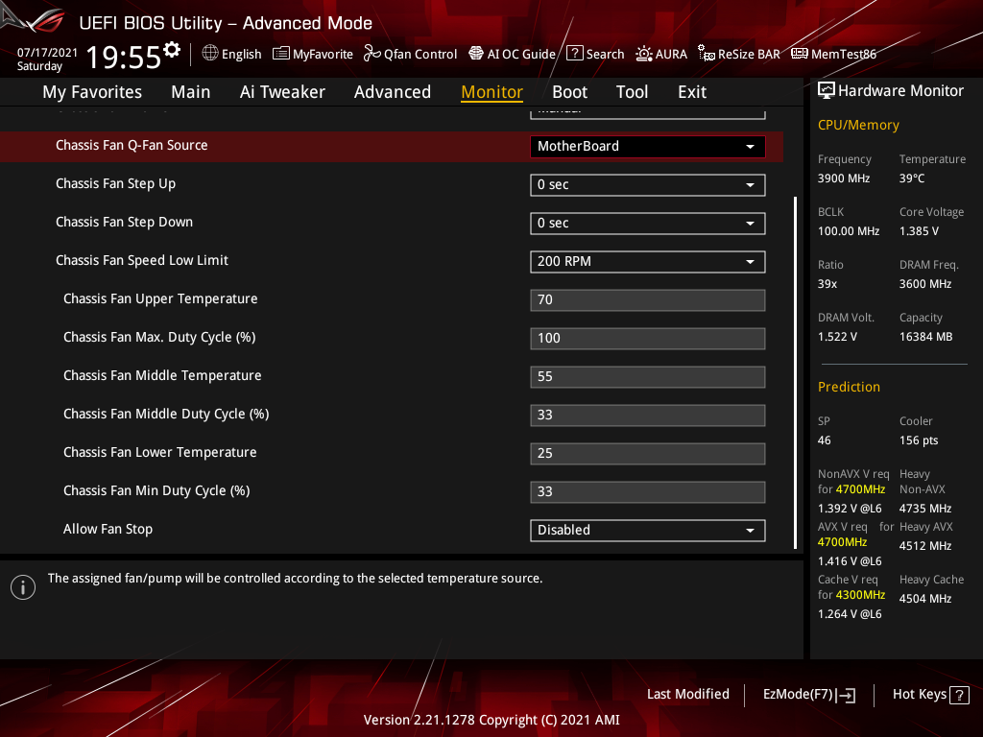Click the Hot Keys question mark icon
The height and width of the screenshot is (737, 983).
coord(959,695)
